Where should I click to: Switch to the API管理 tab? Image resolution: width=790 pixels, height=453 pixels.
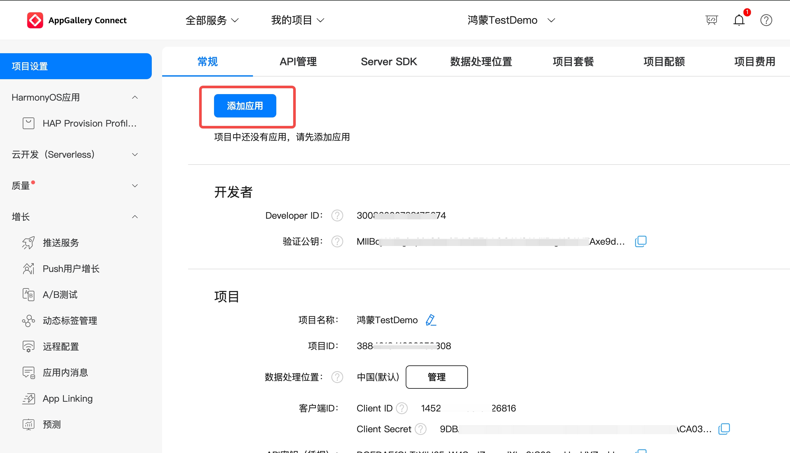[298, 62]
